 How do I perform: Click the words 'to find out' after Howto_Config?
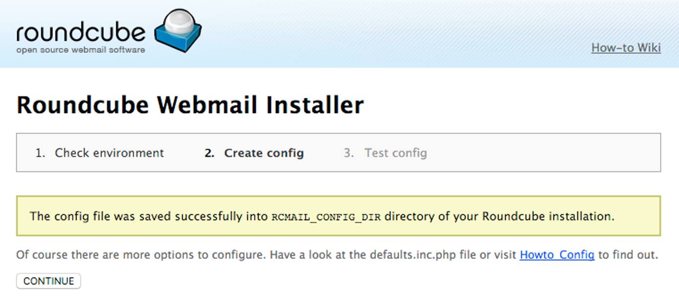tap(628, 255)
